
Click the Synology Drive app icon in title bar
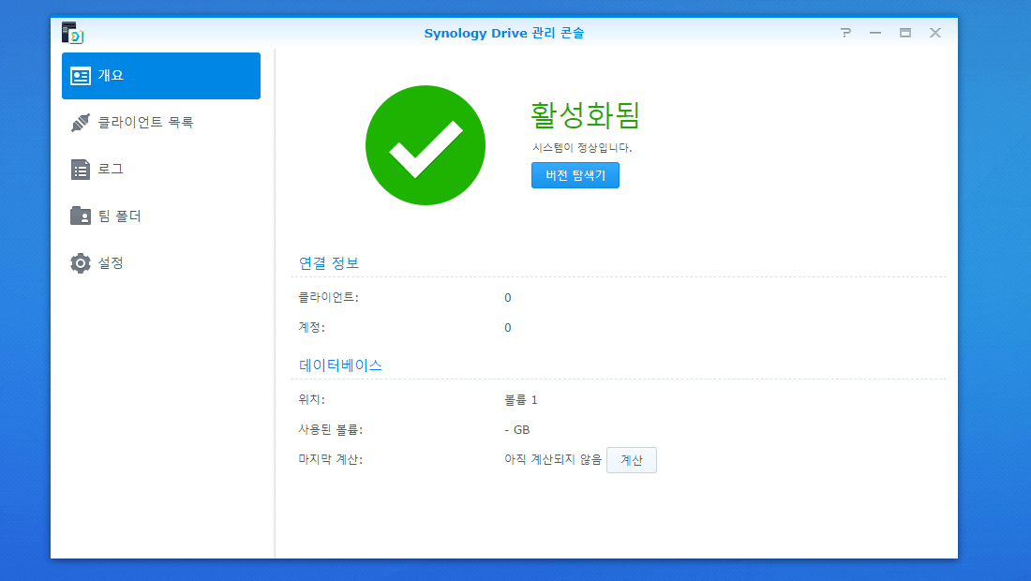71,33
